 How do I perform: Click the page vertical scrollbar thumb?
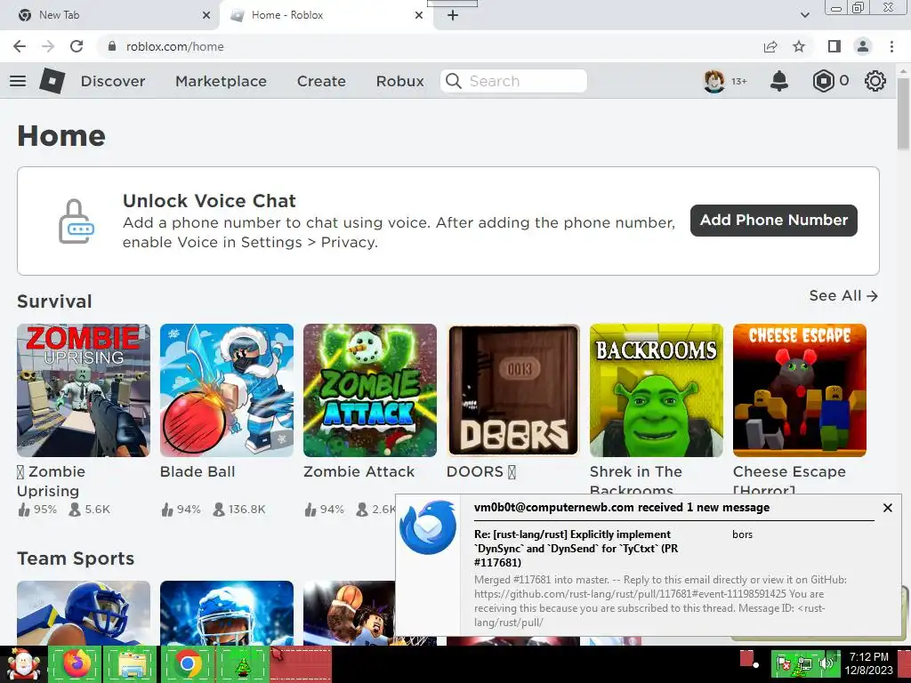(903, 113)
